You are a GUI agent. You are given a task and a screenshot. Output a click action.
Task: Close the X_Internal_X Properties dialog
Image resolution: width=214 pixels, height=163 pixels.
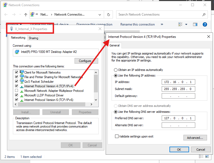(100, 29)
